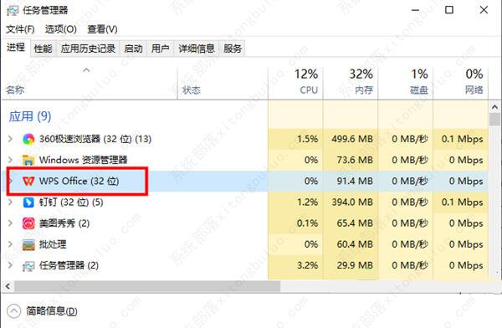Click the 91.4 MB memory value

355,182
